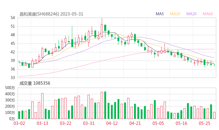Image resolution: width=219 pixels, height=130 pixels.
Task: Click the MA20 legend label
Action: 191,14
